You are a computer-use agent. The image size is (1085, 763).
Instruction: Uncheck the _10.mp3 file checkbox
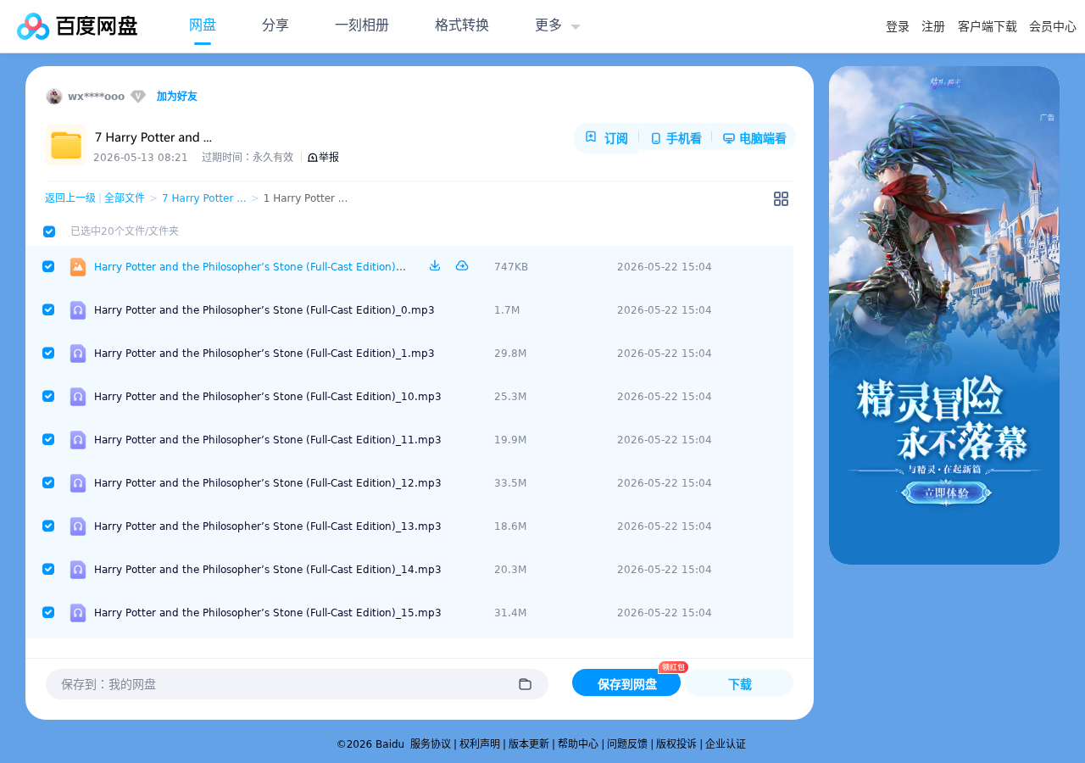point(48,396)
